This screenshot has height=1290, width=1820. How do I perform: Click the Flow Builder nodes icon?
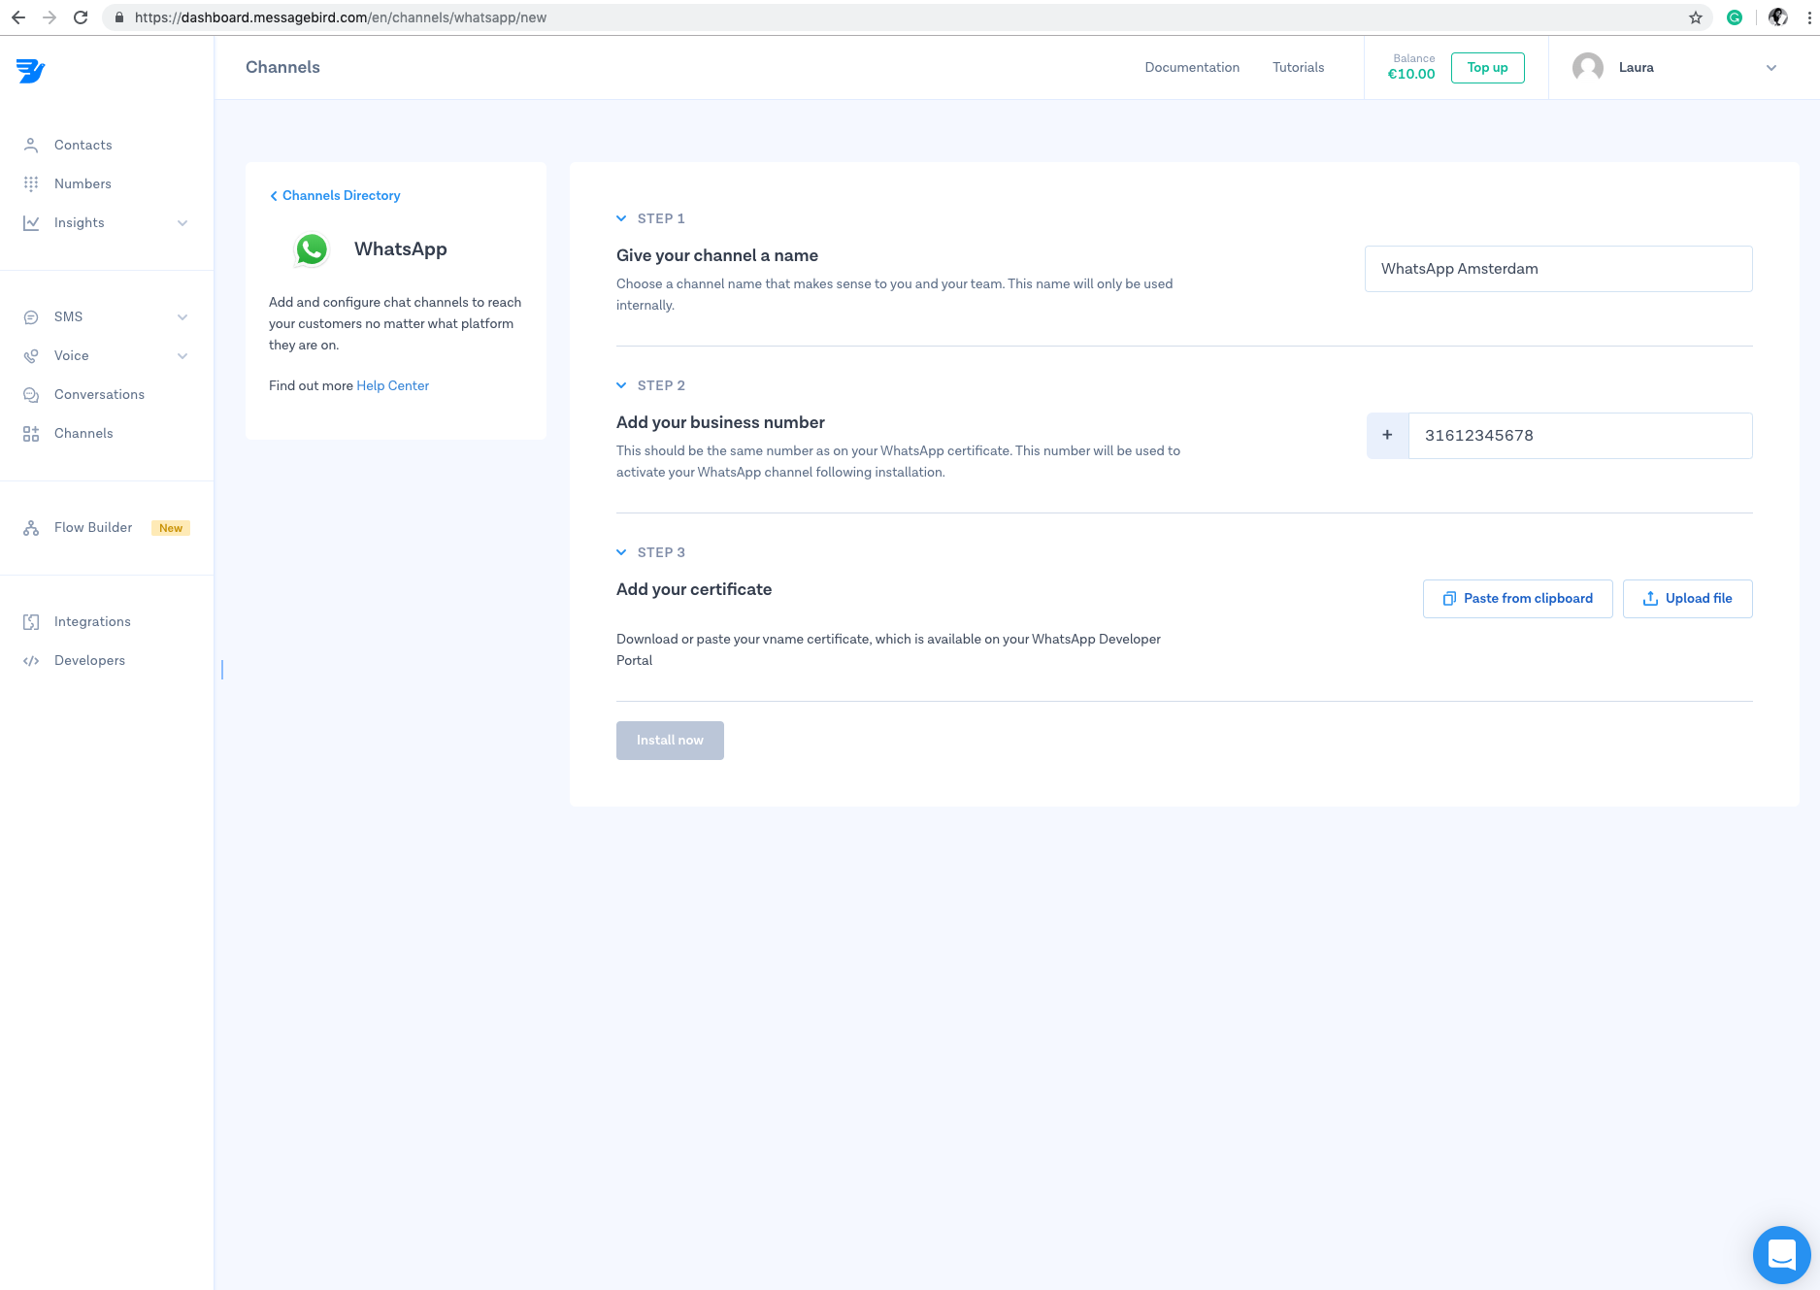click(31, 527)
